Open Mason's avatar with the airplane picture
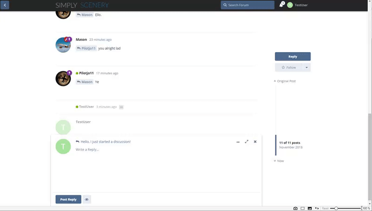Image resolution: width=372 pixels, height=211 pixels. pyautogui.click(x=63, y=45)
